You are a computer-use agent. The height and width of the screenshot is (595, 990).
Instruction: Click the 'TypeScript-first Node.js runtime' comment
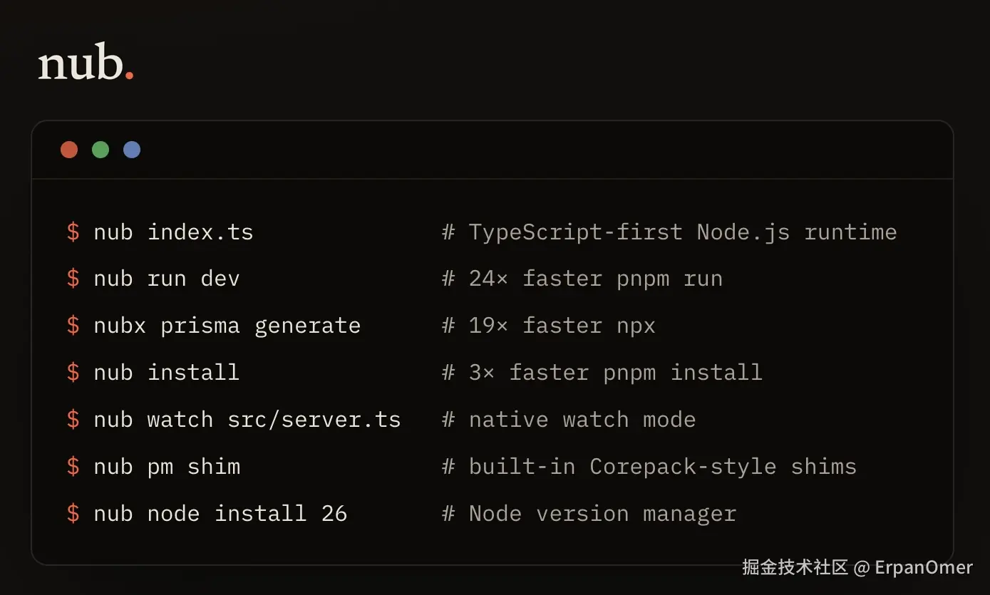point(683,232)
